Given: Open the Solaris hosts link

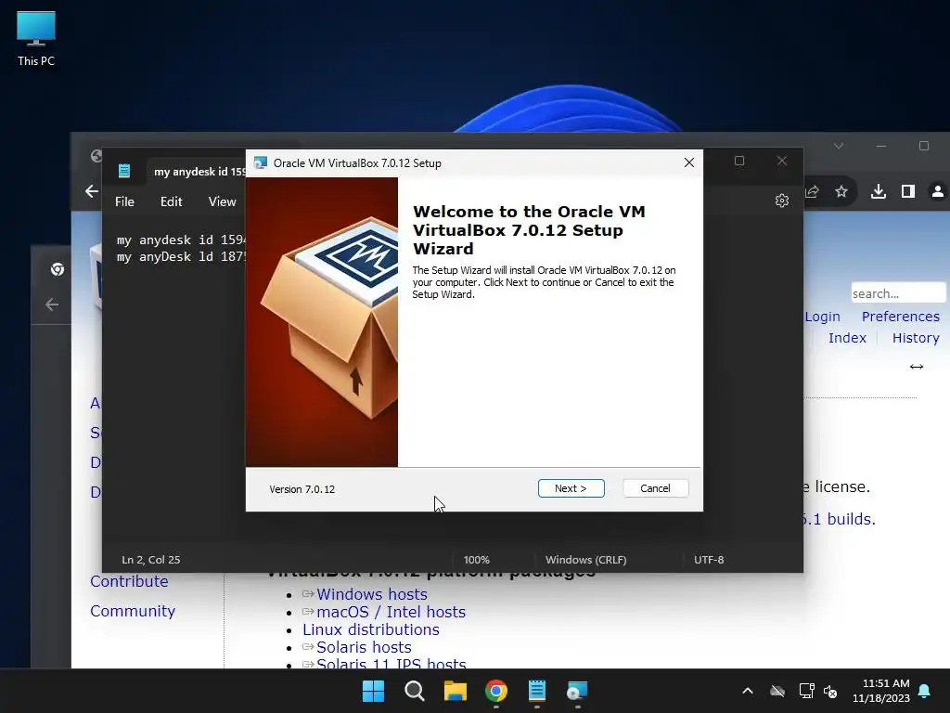Looking at the screenshot, I should point(364,647).
